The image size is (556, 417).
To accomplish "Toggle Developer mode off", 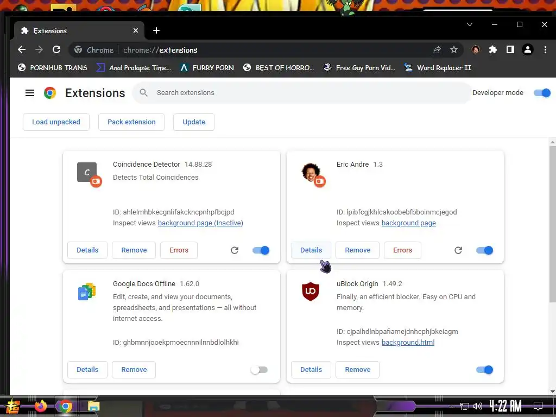I will pyautogui.click(x=542, y=93).
